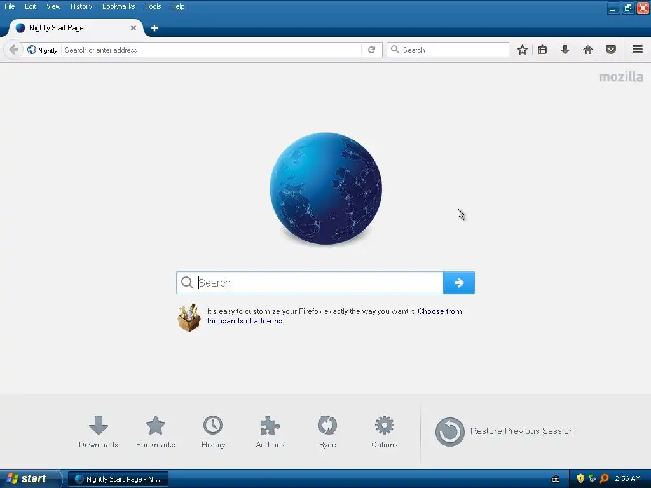Viewport: 651px width, 488px height.
Task: Submit search with the blue arrow button
Action: pyautogui.click(x=459, y=283)
